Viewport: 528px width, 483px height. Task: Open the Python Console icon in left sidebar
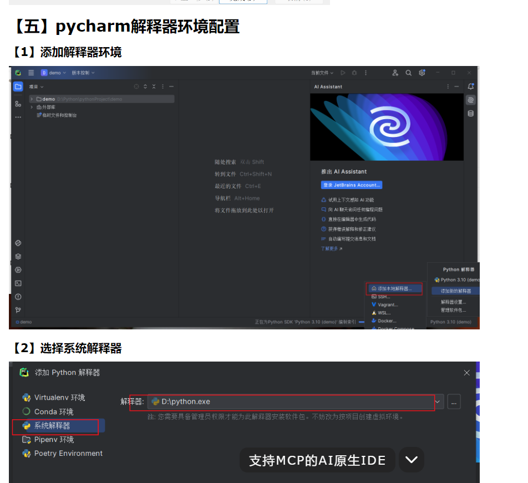[x=18, y=243]
